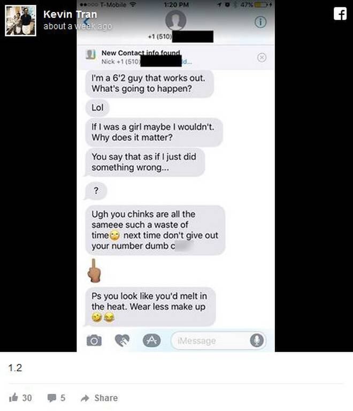Open the camera icon in iMessage
The height and width of the screenshot is (411, 353).
[x=94, y=340]
